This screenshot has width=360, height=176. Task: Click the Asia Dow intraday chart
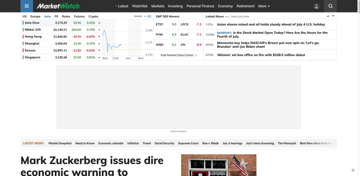pyautogui.click(x=128, y=39)
